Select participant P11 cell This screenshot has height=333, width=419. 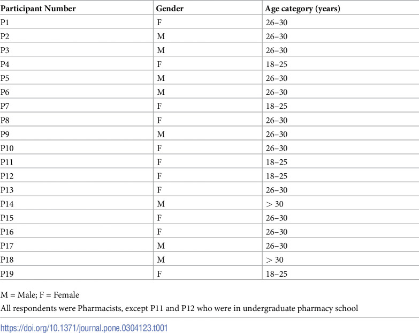[x=6, y=162]
